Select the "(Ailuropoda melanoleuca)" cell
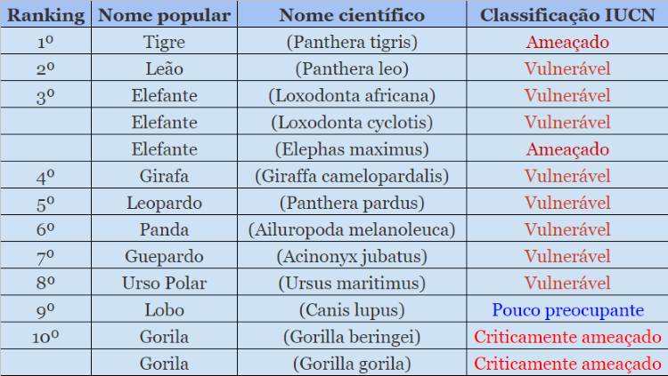 tap(351, 229)
